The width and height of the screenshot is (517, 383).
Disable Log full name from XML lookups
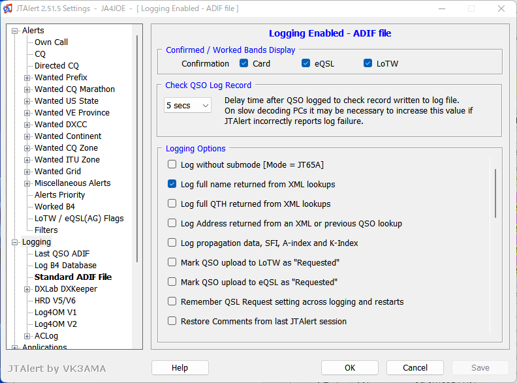pyautogui.click(x=172, y=184)
